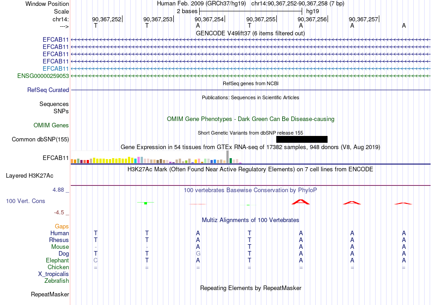
Task: Click the -4.5 PhyloP lower scale value
Action: point(59,213)
